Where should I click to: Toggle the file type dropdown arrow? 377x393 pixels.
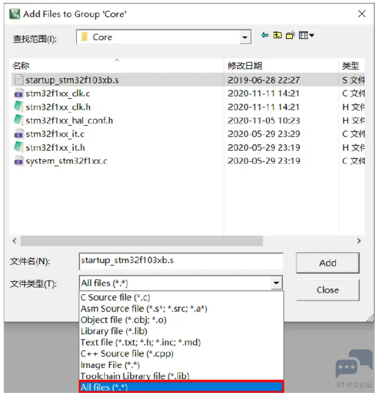point(277,283)
